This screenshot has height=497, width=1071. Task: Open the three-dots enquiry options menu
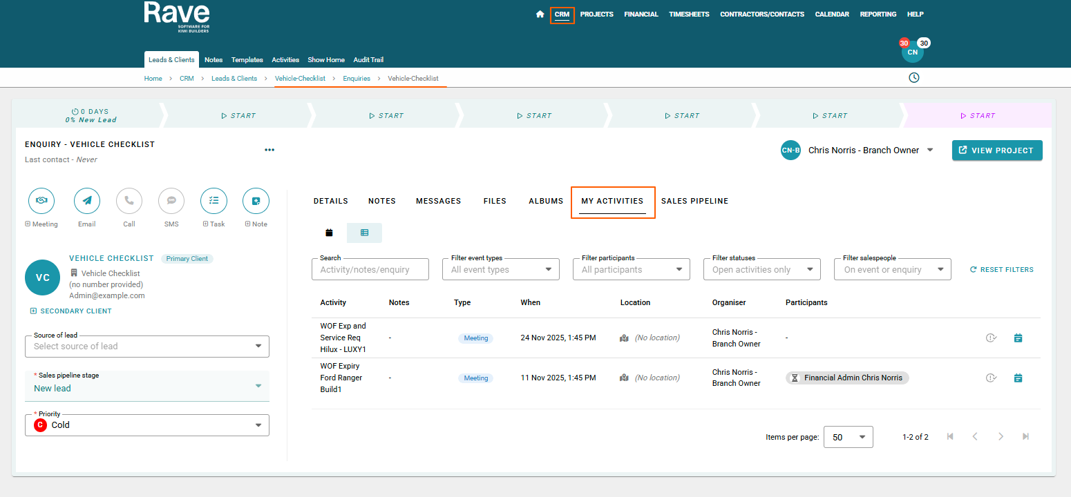point(269,150)
